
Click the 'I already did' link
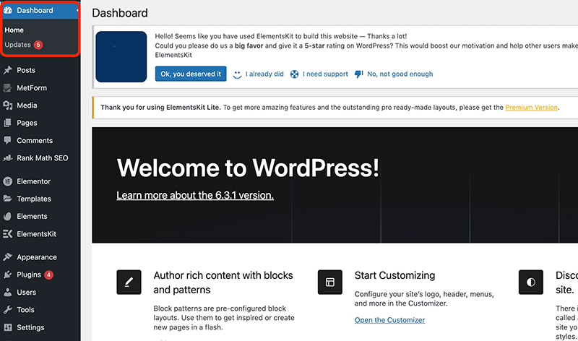point(264,74)
